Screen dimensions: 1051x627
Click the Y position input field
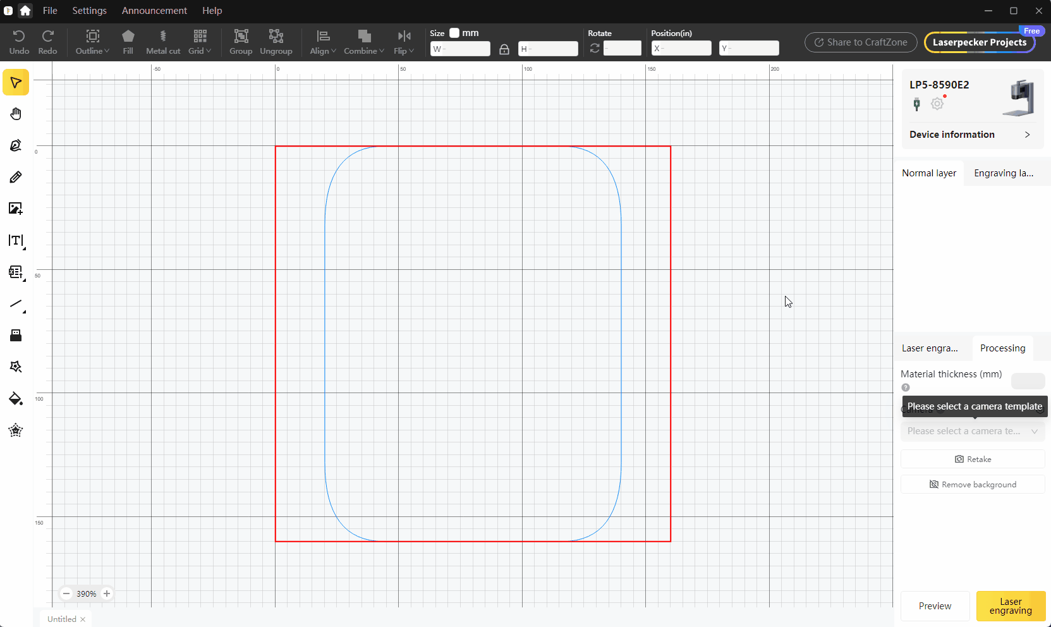point(749,49)
